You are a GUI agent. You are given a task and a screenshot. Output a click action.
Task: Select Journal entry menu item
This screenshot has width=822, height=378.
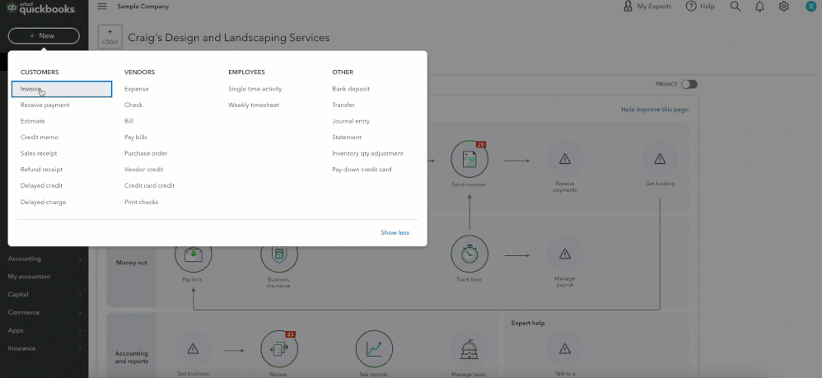tap(351, 121)
